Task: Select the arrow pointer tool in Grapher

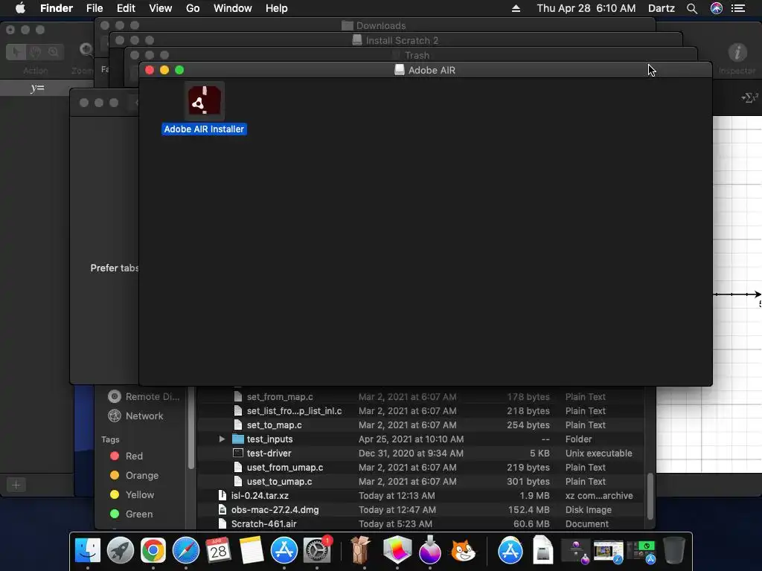Action: [16, 51]
